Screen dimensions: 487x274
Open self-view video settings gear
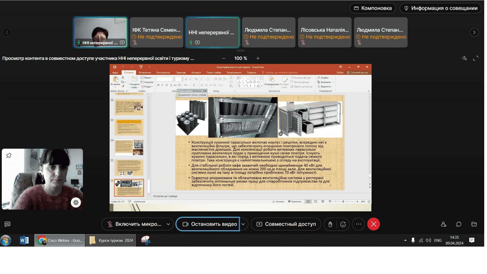point(76,202)
